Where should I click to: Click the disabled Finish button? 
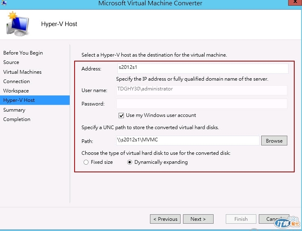point(241,219)
